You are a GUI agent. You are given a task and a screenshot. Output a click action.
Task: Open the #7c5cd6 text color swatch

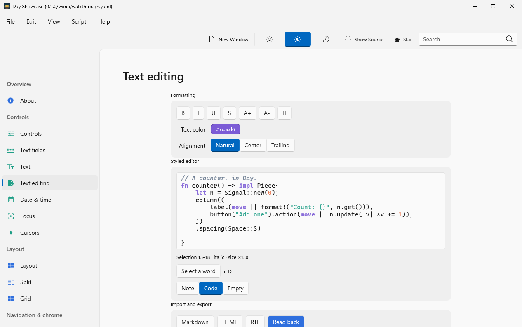tap(226, 129)
